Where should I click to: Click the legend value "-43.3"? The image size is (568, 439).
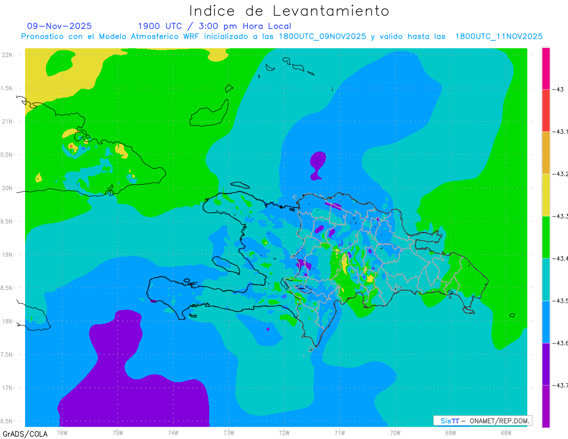click(x=560, y=216)
